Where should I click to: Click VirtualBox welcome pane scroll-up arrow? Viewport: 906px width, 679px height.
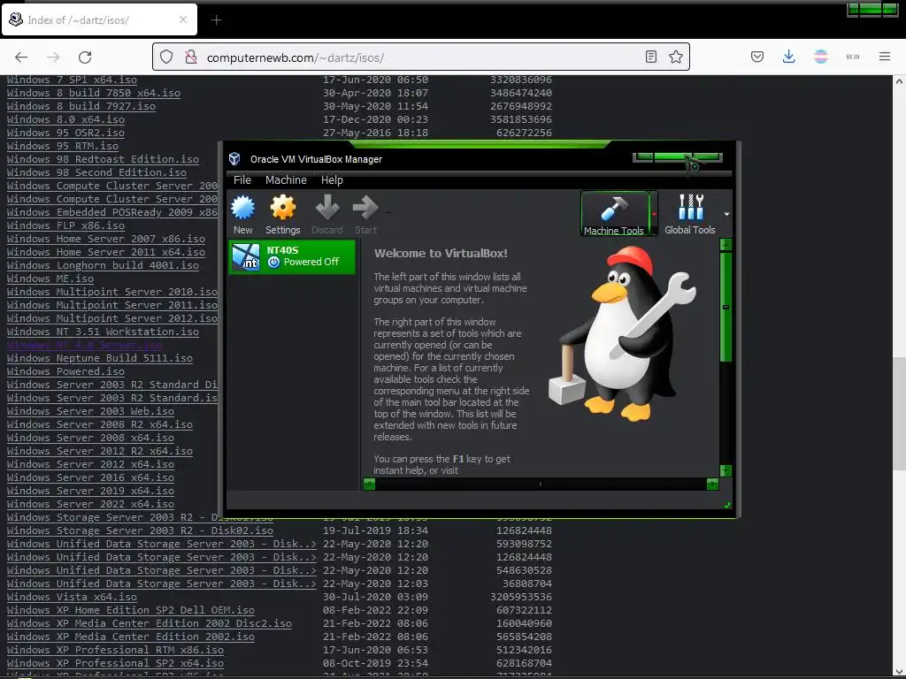point(726,245)
